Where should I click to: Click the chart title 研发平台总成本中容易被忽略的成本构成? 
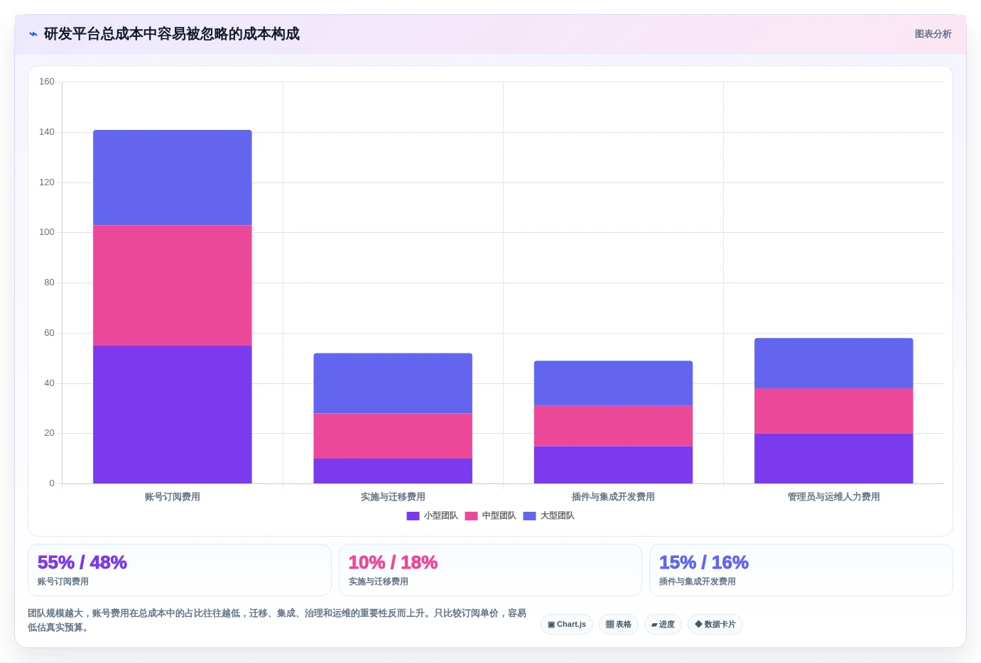[x=172, y=34]
